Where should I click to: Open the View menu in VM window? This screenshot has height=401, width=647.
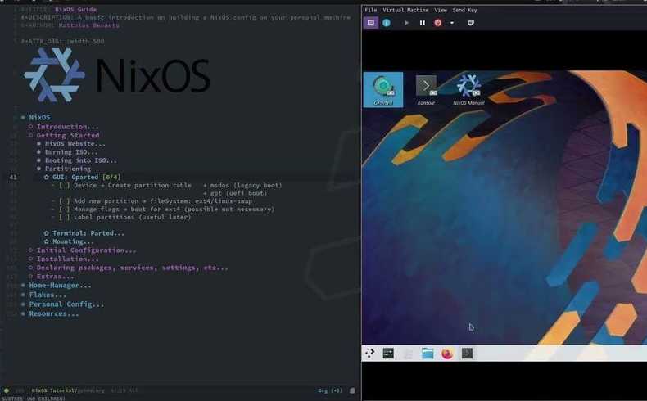coord(441,10)
